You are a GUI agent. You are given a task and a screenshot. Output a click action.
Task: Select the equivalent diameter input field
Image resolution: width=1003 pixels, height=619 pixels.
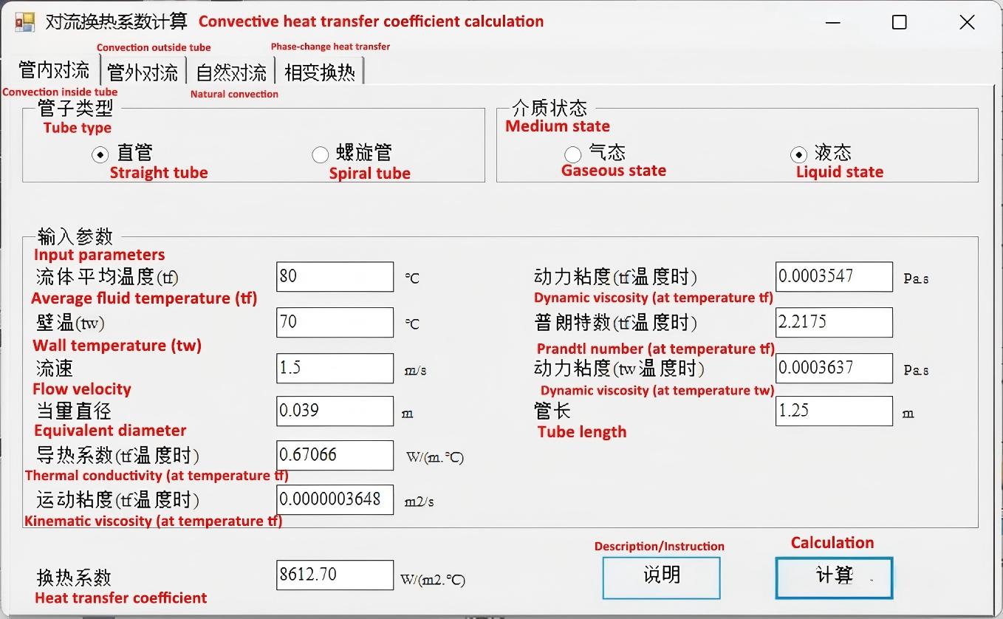[x=335, y=411]
